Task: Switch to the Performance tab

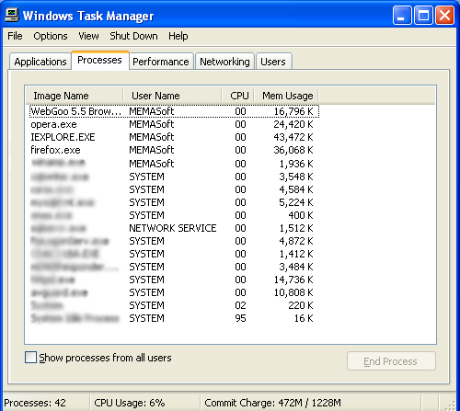Action: (x=161, y=62)
